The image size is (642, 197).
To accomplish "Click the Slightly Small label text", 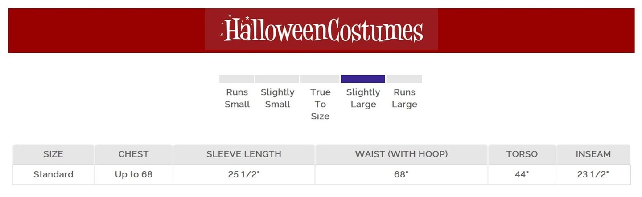I will pyautogui.click(x=277, y=98).
